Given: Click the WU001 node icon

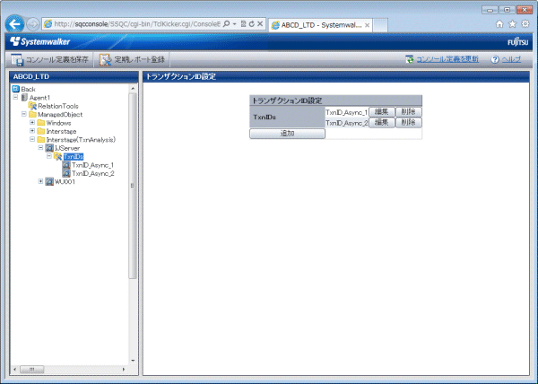Looking at the screenshot, I should (x=49, y=181).
